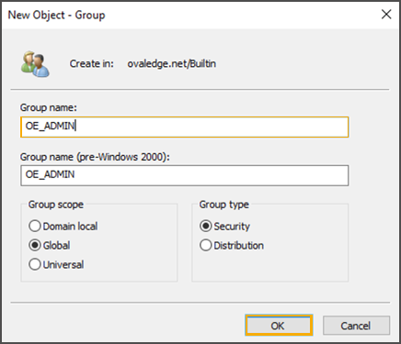Click the two-user group object icon
Screen dimensions: 401x344
[35, 64]
